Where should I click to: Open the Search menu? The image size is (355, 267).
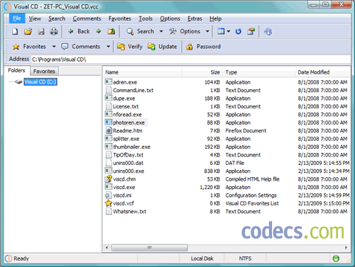57,18
